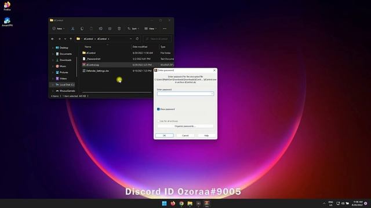Viewport: 371px width, 208px height.
Task: Switch to File Explorer on taskbar
Action: tap(190, 203)
